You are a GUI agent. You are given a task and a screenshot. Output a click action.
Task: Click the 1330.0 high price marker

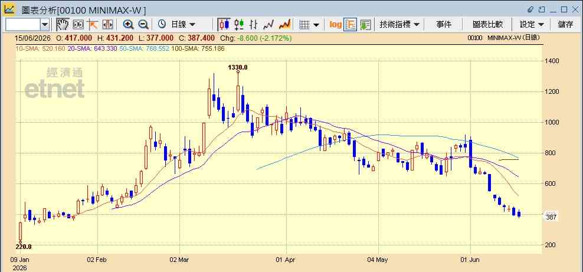pyautogui.click(x=237, y=67)
